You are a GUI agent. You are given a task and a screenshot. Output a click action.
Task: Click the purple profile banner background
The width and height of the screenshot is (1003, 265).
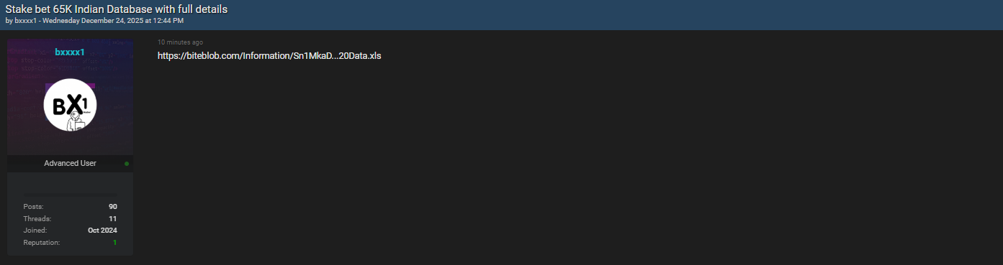[70, 97]
